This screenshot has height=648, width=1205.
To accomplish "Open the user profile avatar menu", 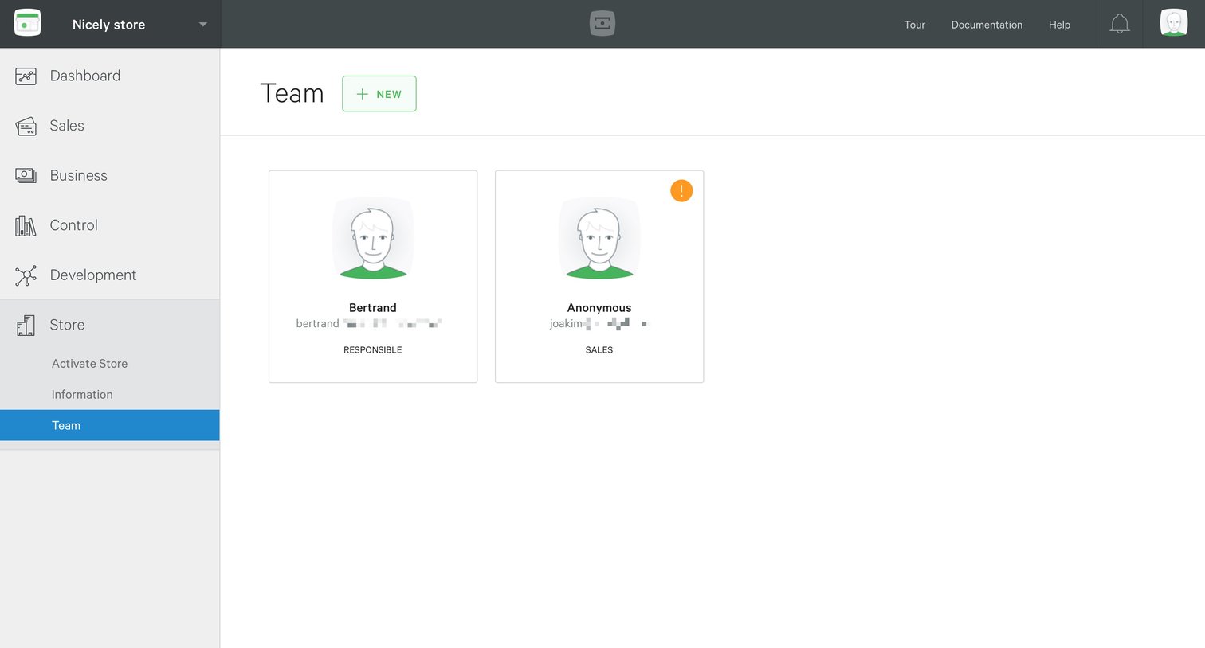I will (x=1174, y=23).
